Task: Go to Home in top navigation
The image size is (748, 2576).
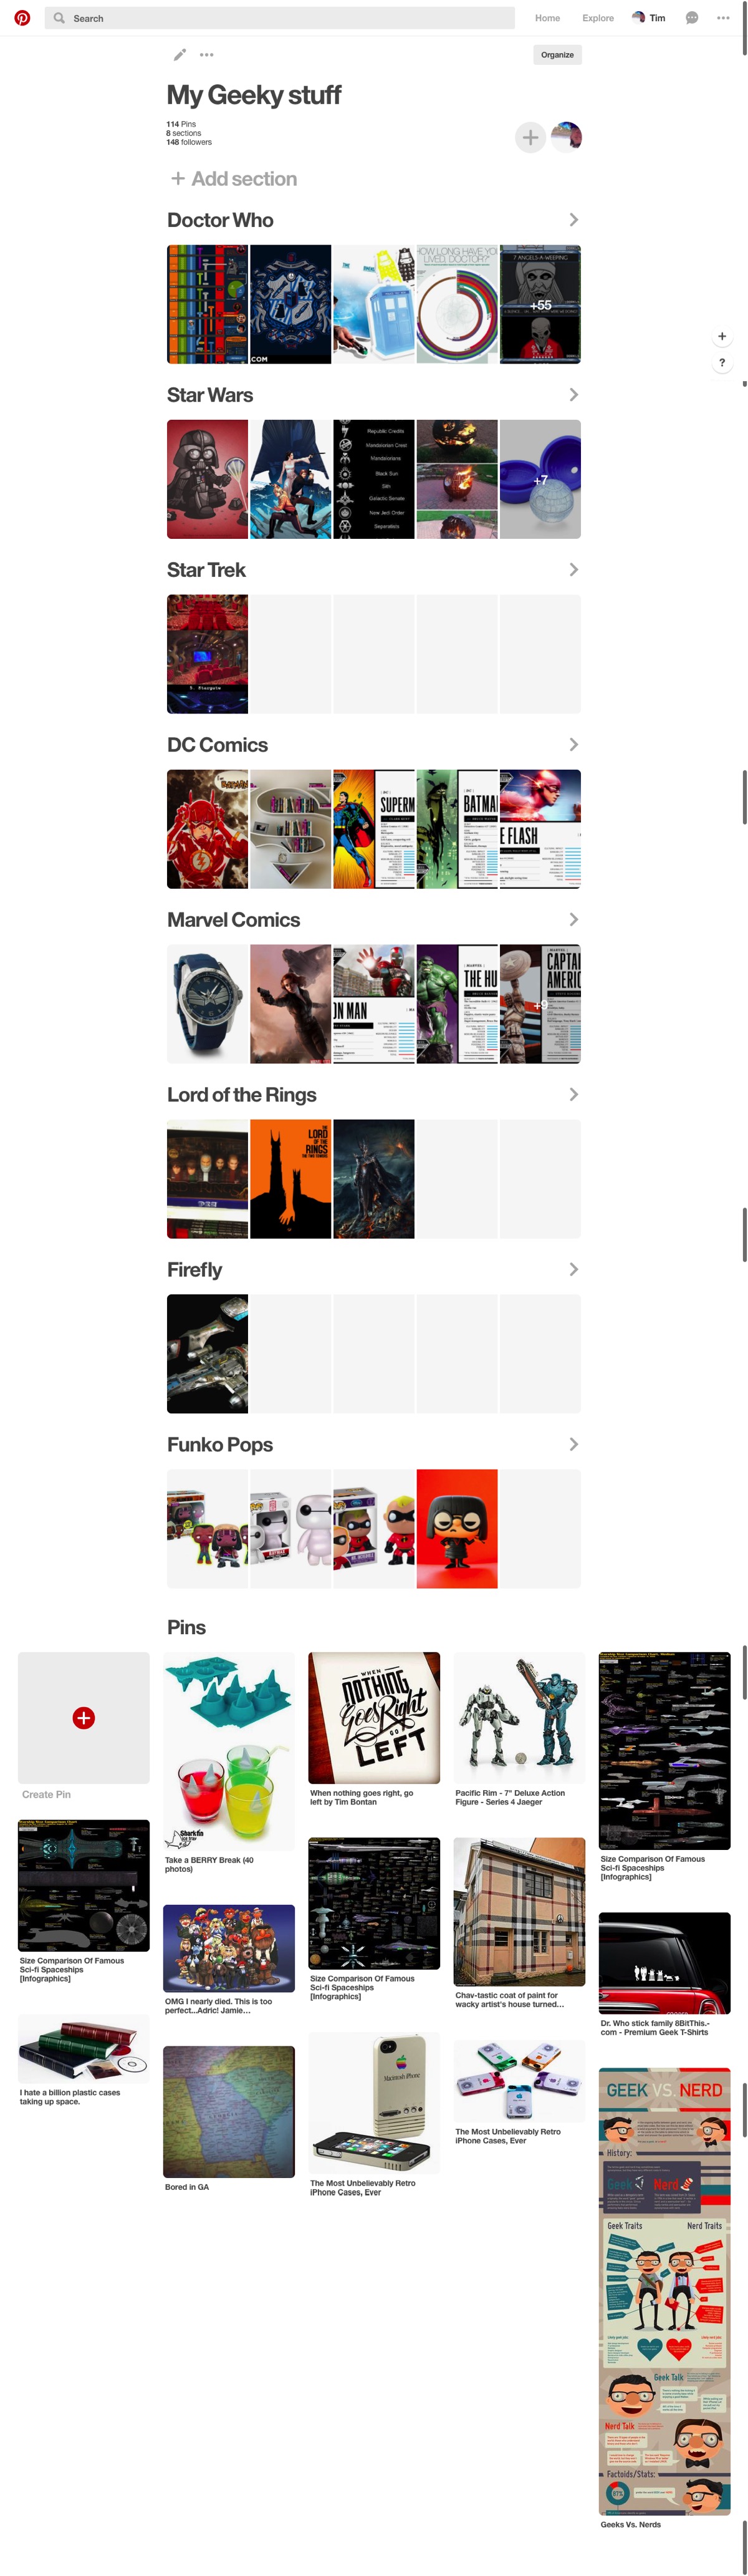Action: 547,18
